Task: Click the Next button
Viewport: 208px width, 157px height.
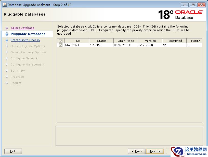Action: (x=155, y=151)
